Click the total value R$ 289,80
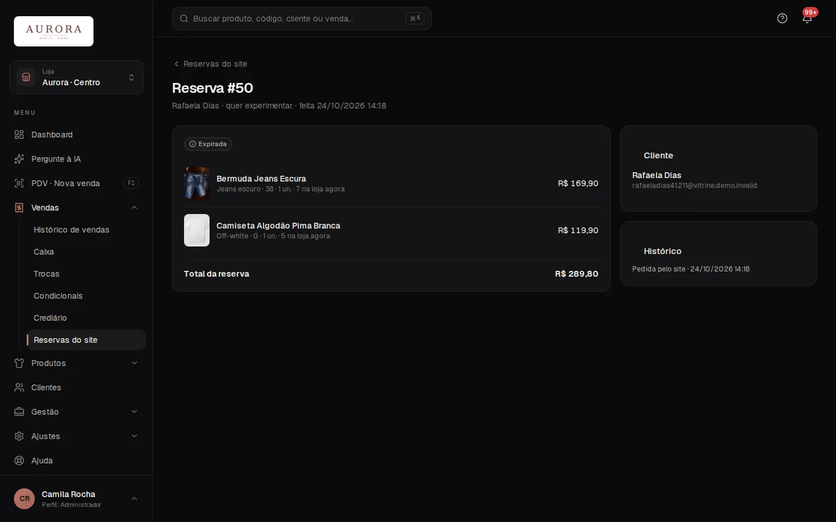The width and height of the screenshot is (836, 522). pos(576,274)
